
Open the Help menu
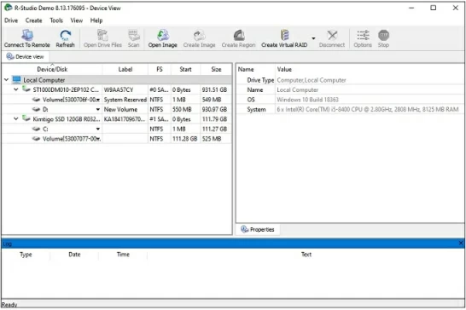click(x=96, y=20)
